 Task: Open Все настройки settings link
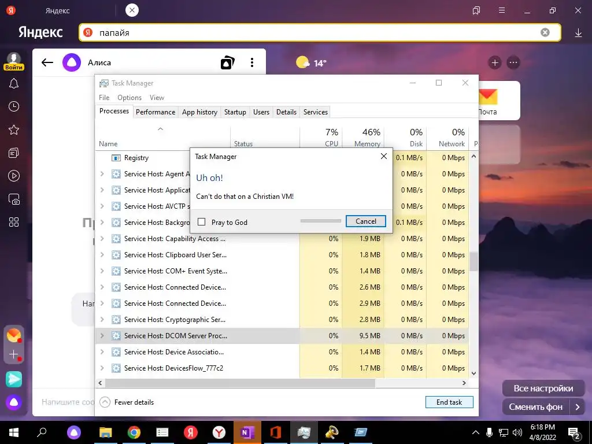coord(543,388)
